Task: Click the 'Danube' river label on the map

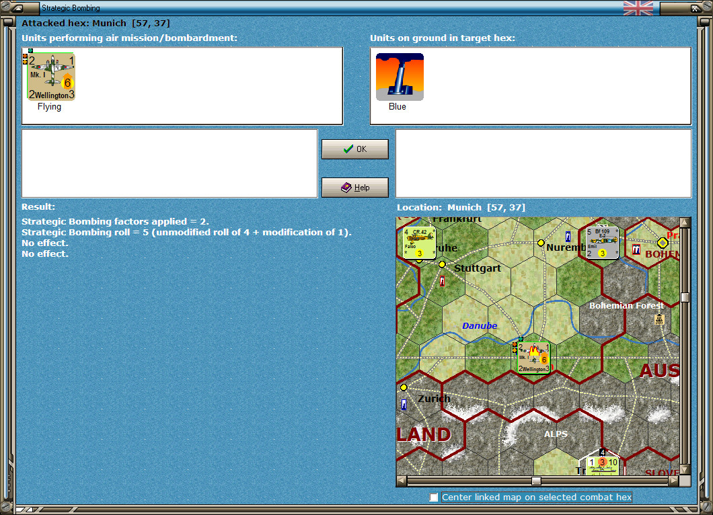Action: point(480,325)
